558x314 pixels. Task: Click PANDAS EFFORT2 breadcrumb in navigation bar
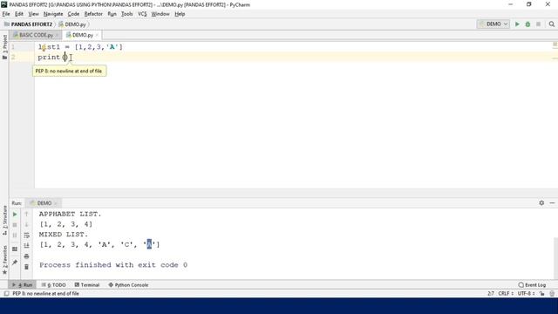(28, 24)
